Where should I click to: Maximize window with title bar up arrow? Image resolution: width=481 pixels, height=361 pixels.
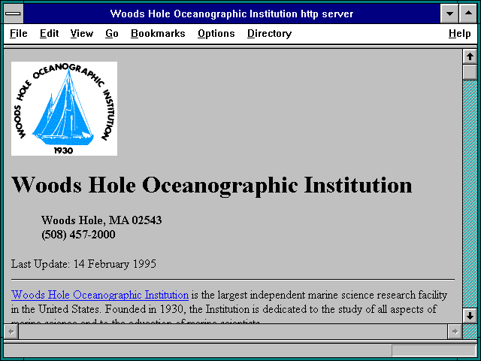[x=468, y=14]
